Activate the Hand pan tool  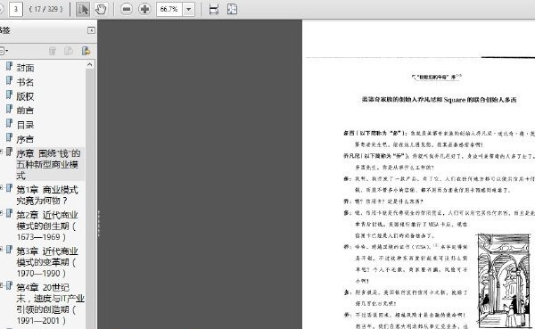(x=101, y=9)
